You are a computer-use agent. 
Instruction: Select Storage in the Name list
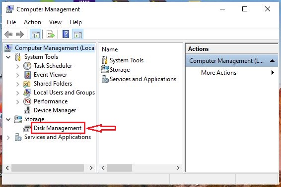tap(120, 70)
